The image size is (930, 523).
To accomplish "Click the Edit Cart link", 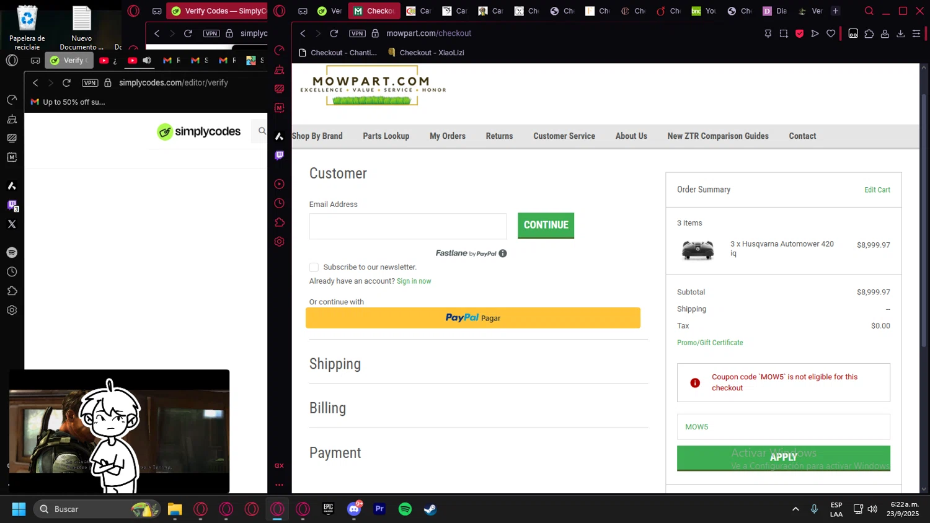I will 877,190.
